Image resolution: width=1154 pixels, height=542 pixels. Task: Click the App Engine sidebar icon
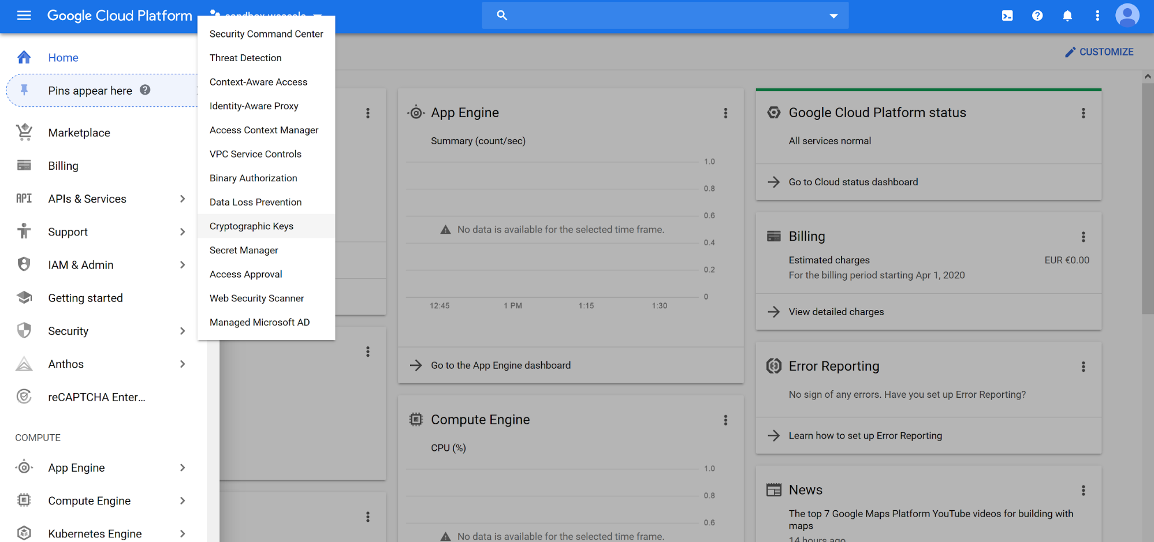coord(24,467)
